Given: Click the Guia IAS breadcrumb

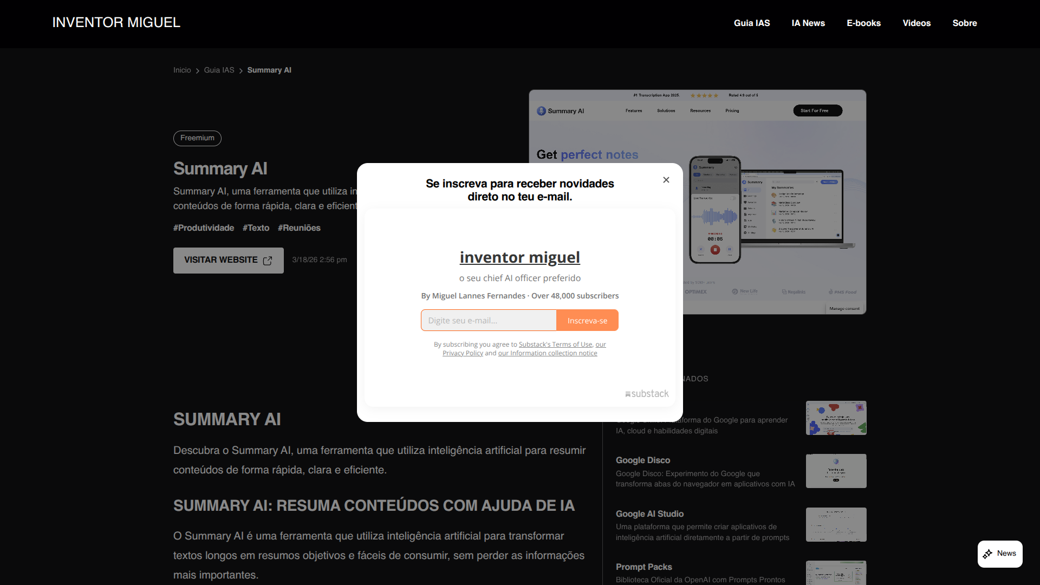Looking at the screenshot, I should pyautogui.click(x=219, y=70).
